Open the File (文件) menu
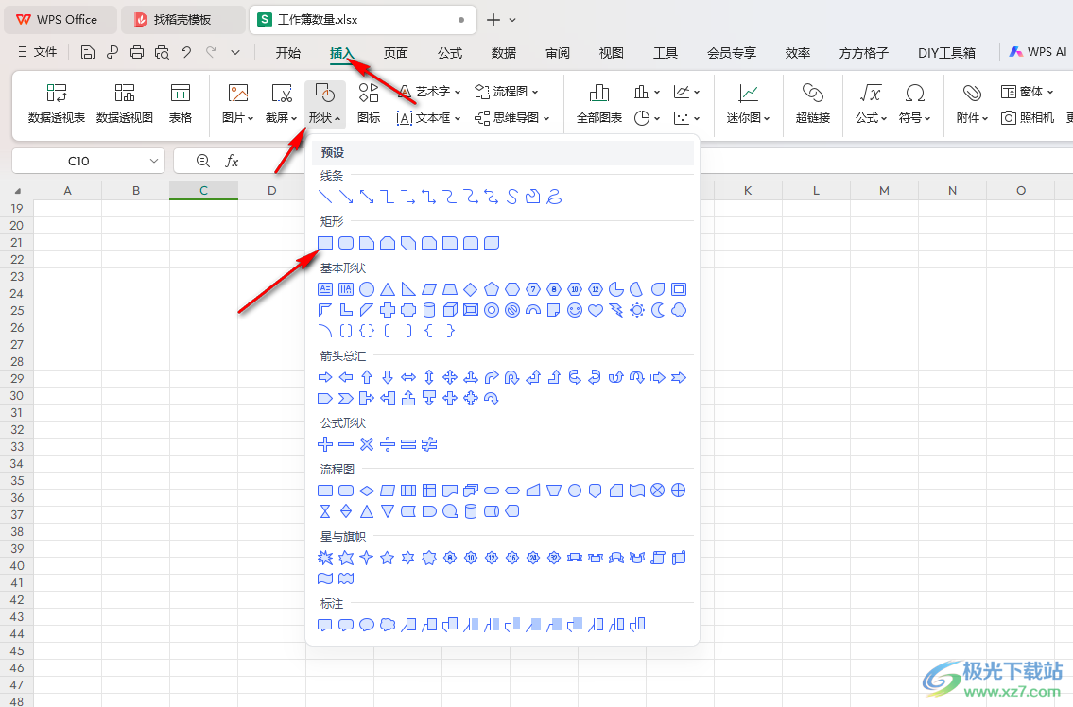The image size is (1073, 707). [38, 52]
